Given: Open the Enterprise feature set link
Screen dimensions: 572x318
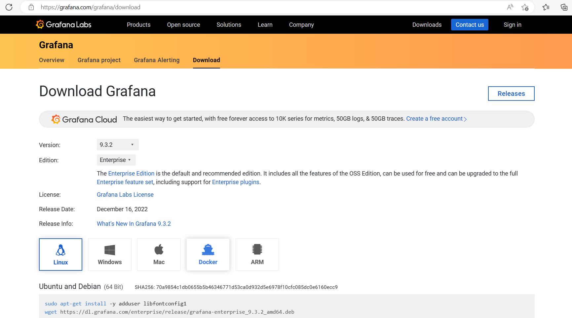Looking at the screenshot, I should [x=125, y=182].
